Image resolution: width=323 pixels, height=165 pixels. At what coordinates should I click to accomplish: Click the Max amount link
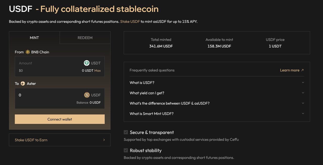(x=97, y=71)
